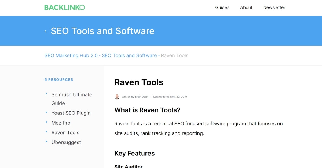
Task: Click the Raven Tools breadcrumb text
Action: tap(174, 56)
